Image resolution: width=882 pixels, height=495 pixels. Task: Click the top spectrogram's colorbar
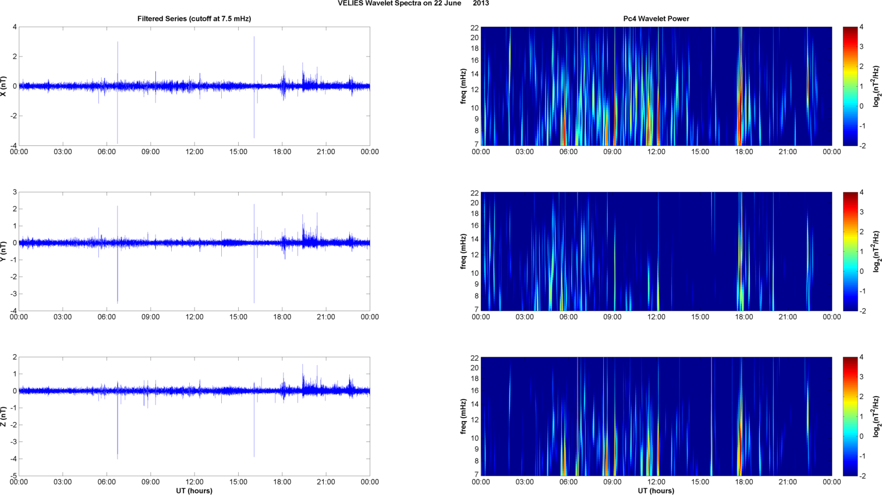850,86
